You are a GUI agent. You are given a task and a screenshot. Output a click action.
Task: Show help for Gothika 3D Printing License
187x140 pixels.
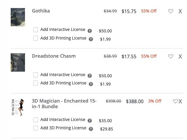click(91, 39)
